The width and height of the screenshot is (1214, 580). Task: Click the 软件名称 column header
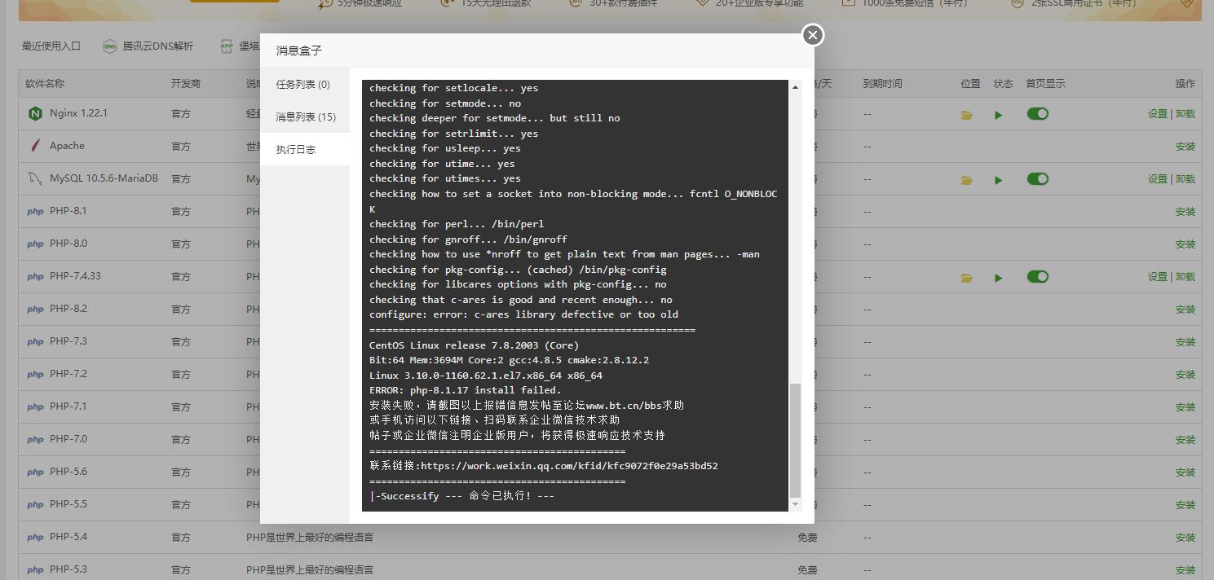tap(45, 84)
